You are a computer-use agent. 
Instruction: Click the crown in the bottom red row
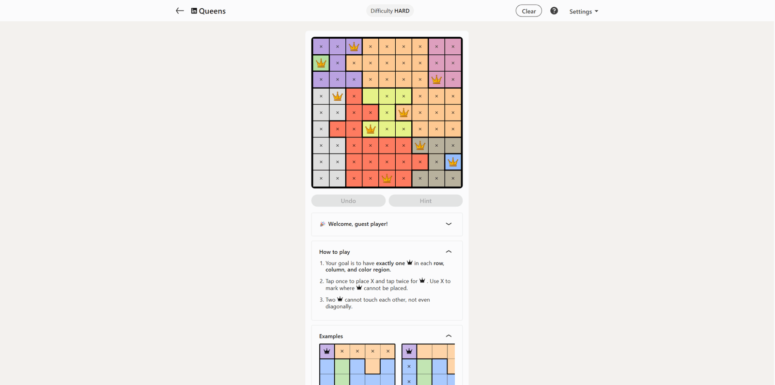point(387,178)
